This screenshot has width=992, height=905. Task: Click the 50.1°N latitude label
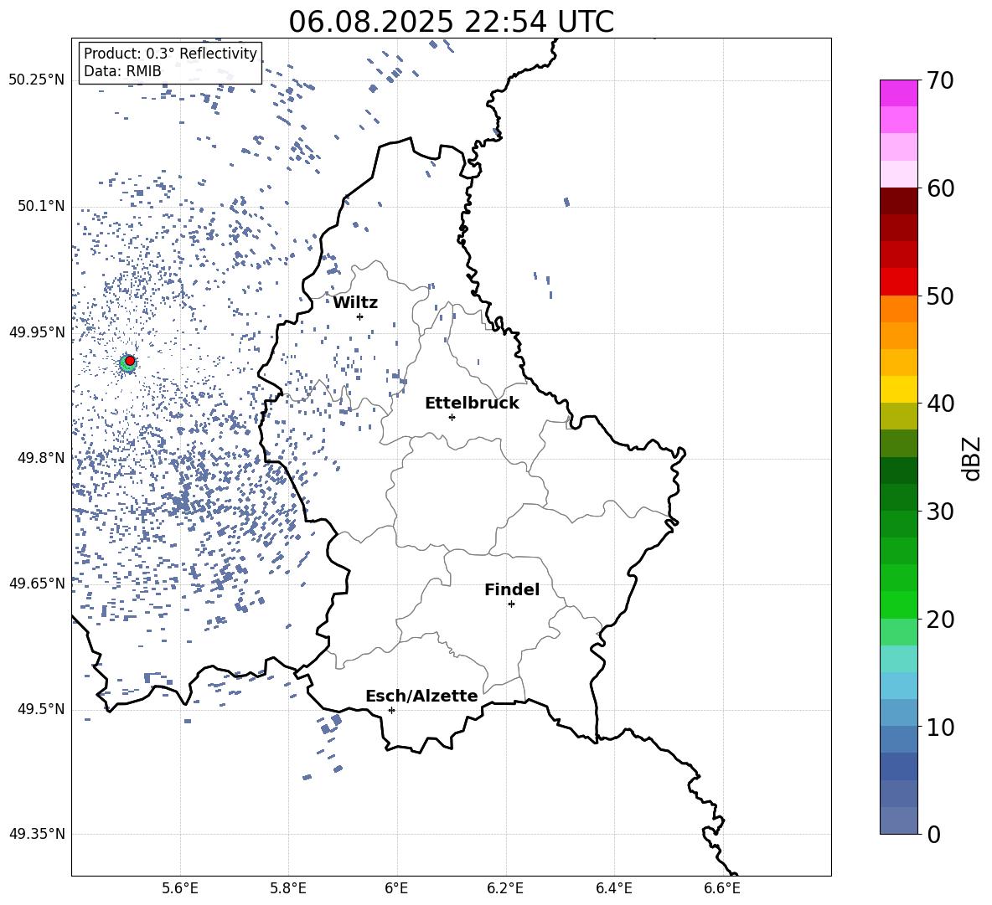coord(41,207)
